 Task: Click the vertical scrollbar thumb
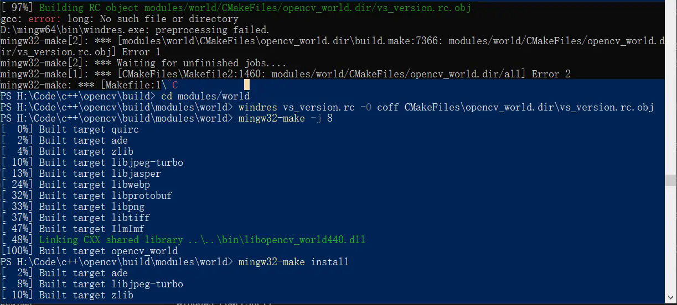click(670, 181)
